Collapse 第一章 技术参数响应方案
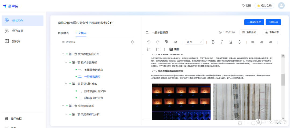 (x=63, y=54)
